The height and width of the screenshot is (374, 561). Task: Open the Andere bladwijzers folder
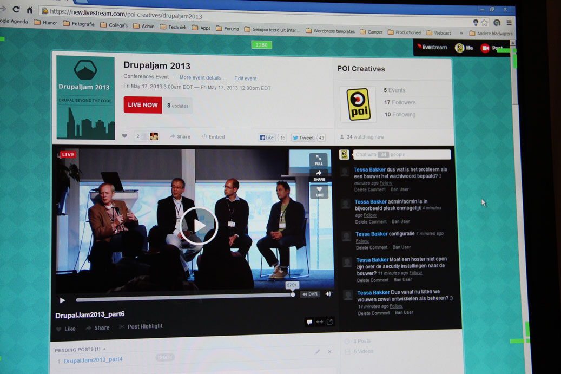pyautogui.click(x=491, y=33)
